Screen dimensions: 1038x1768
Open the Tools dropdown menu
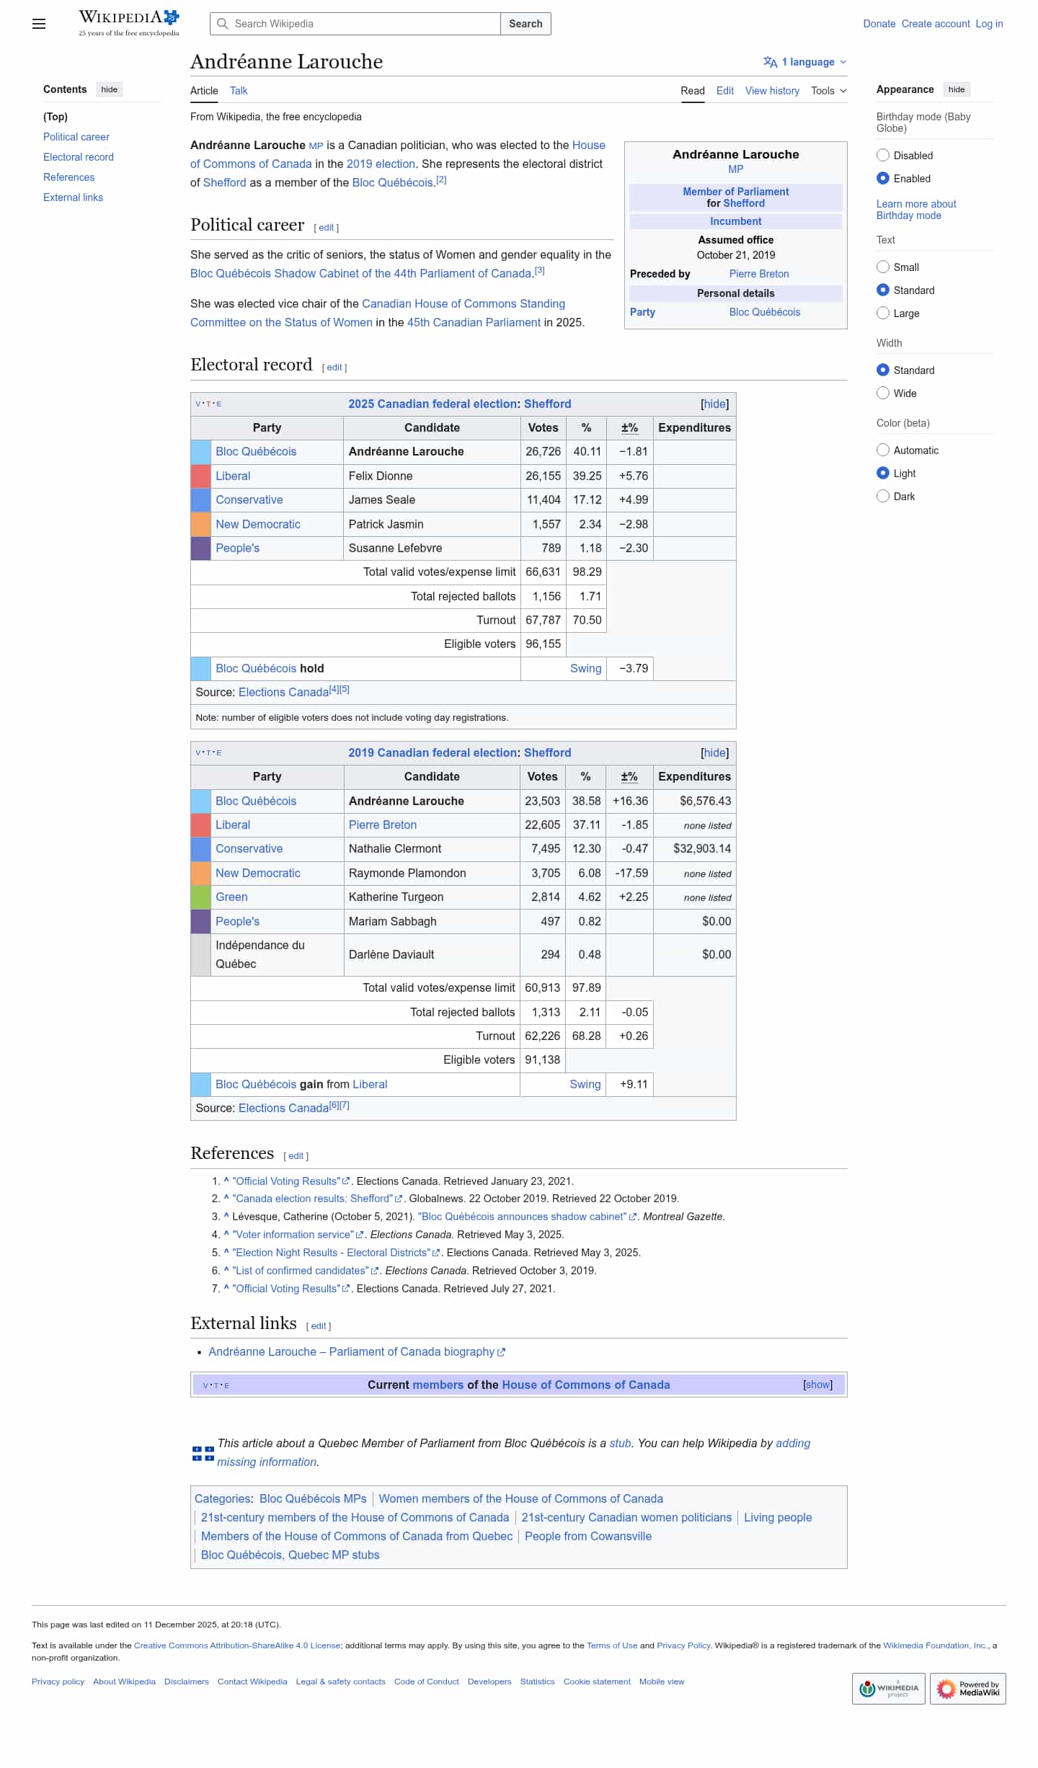tap(828, 91)
